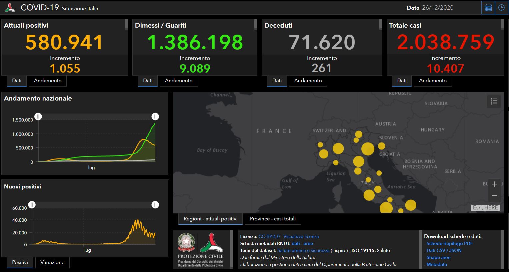Click the clock time icon
This screenshot has height=272, width=509.
coord(501,8)
